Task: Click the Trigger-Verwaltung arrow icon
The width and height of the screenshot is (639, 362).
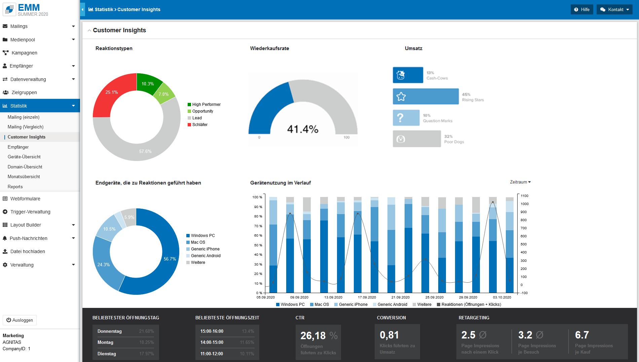Action: click(x=5, y=212)
